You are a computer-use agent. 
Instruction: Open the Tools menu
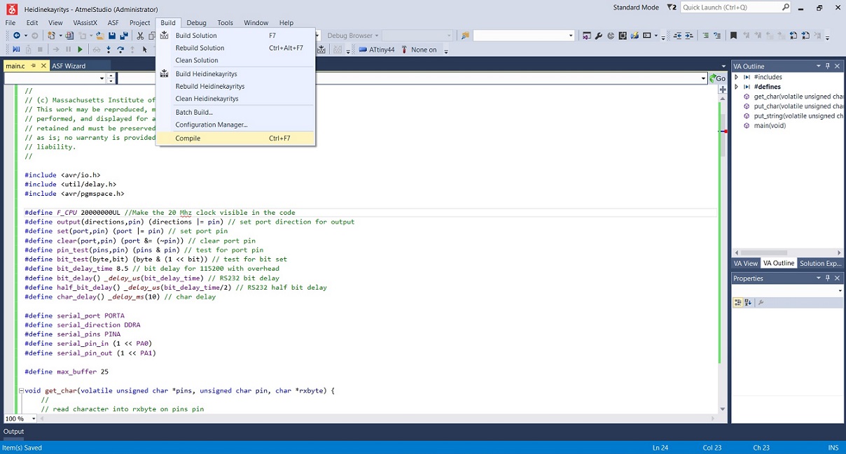[225, 22]
